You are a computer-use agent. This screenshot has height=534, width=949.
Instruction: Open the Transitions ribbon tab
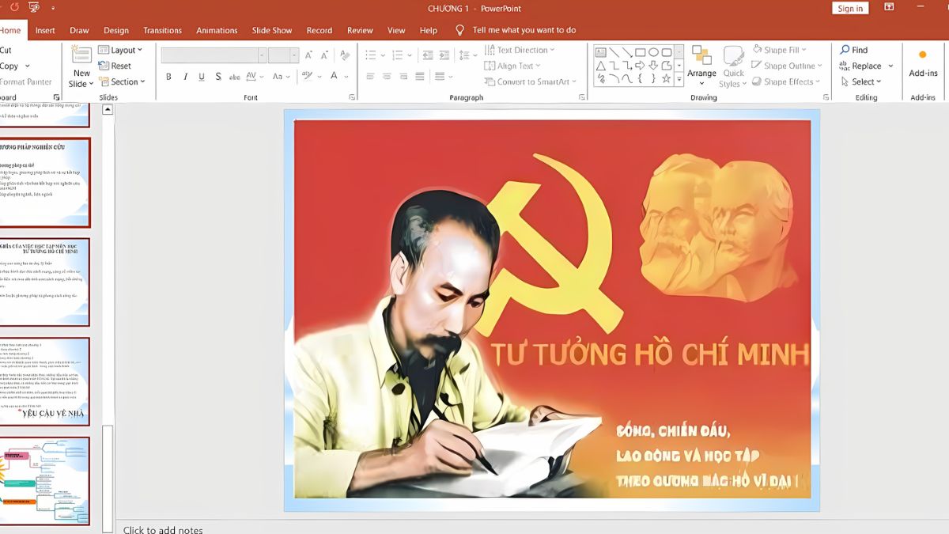(x=163, y=30)
